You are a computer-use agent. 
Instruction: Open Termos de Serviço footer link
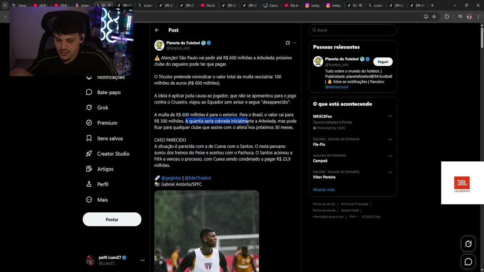[324, 204]
